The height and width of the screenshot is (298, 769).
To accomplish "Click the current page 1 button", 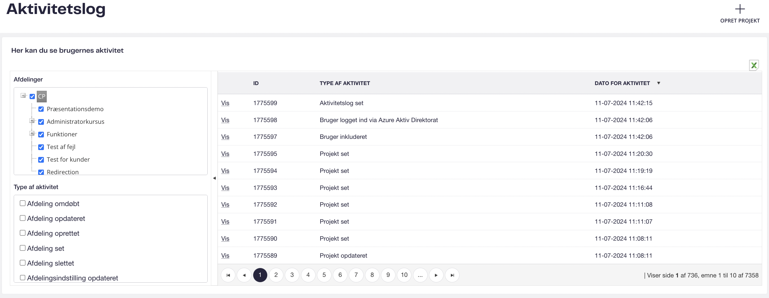I will pos(260,275).
